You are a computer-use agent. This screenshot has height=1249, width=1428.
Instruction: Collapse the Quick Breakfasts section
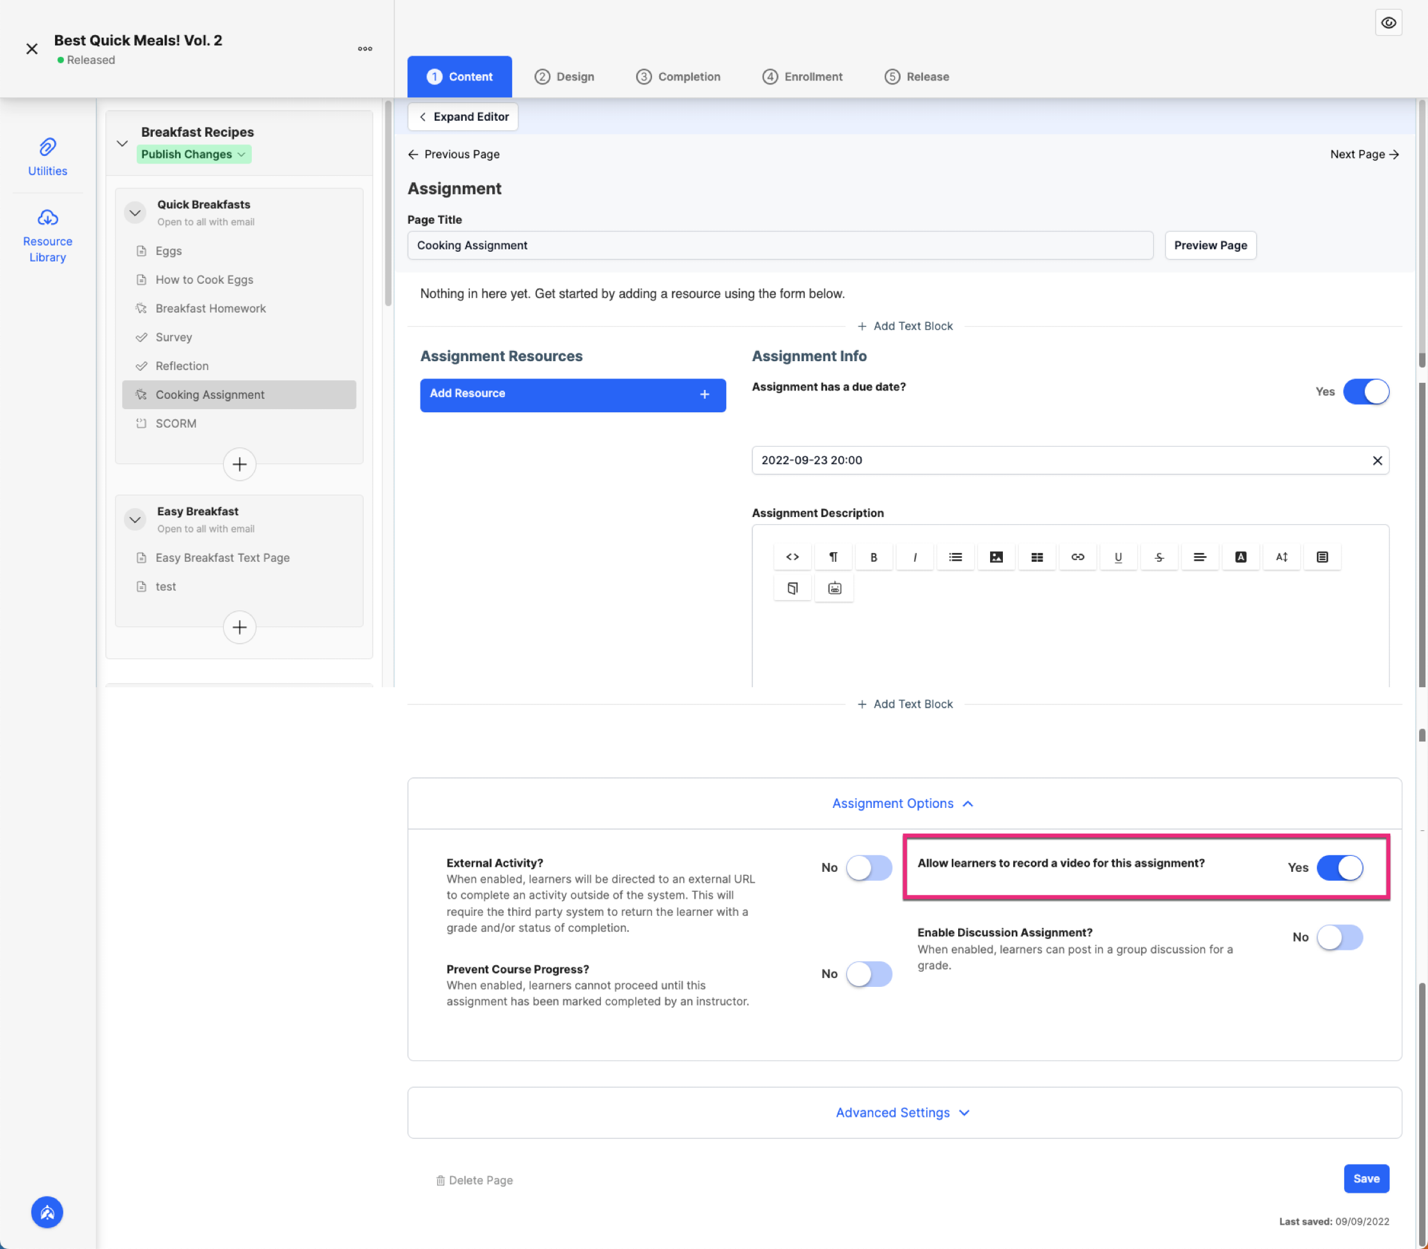pyautogui.click(x=136, y=213)
